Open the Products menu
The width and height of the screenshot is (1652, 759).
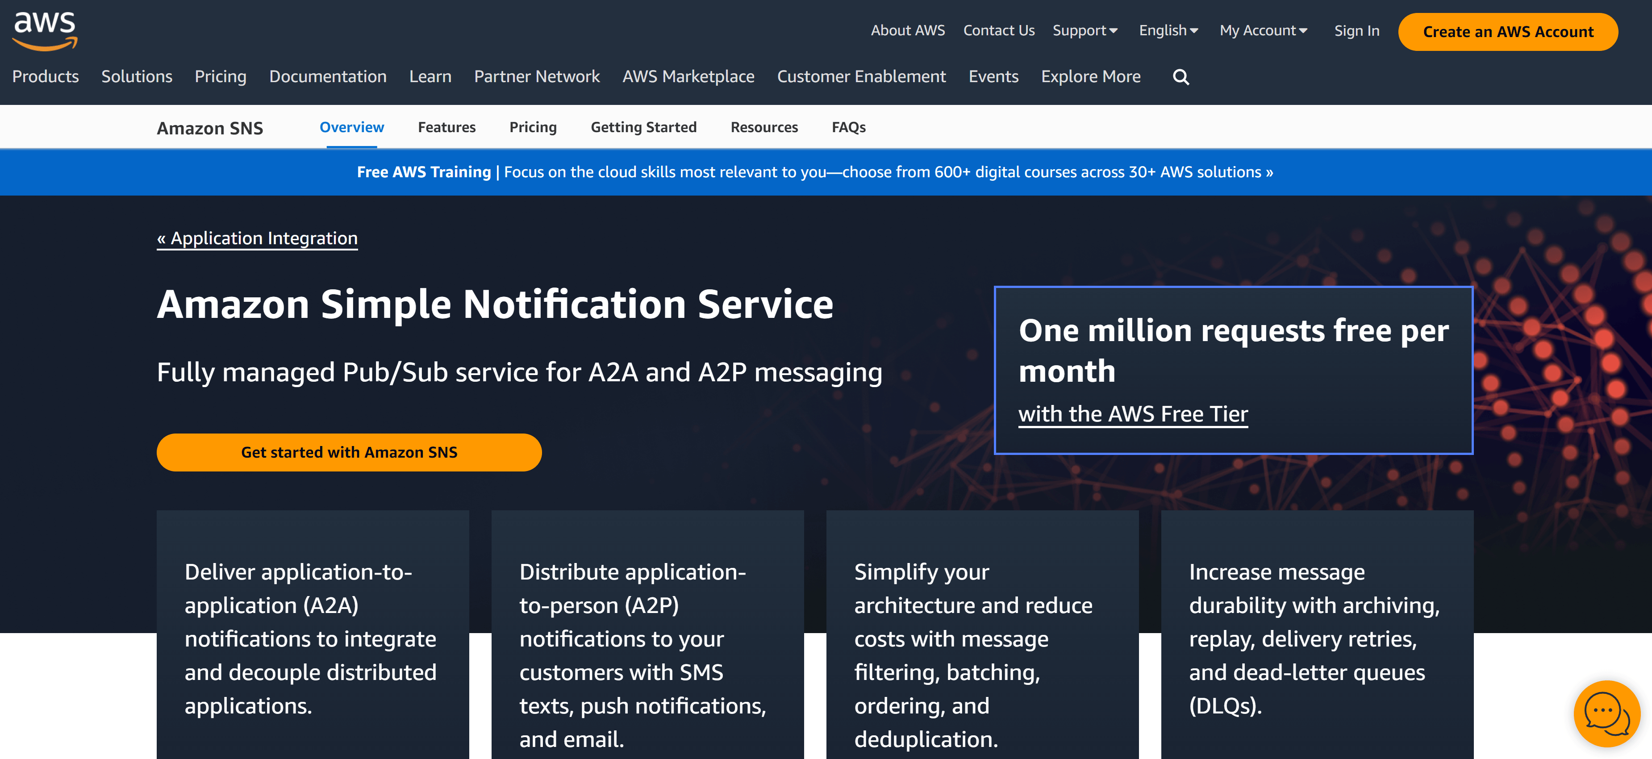click(x=46, y=76)
